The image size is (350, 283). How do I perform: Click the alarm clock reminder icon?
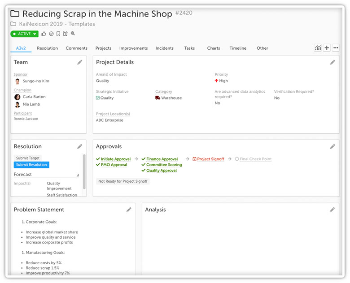(66, 34)
